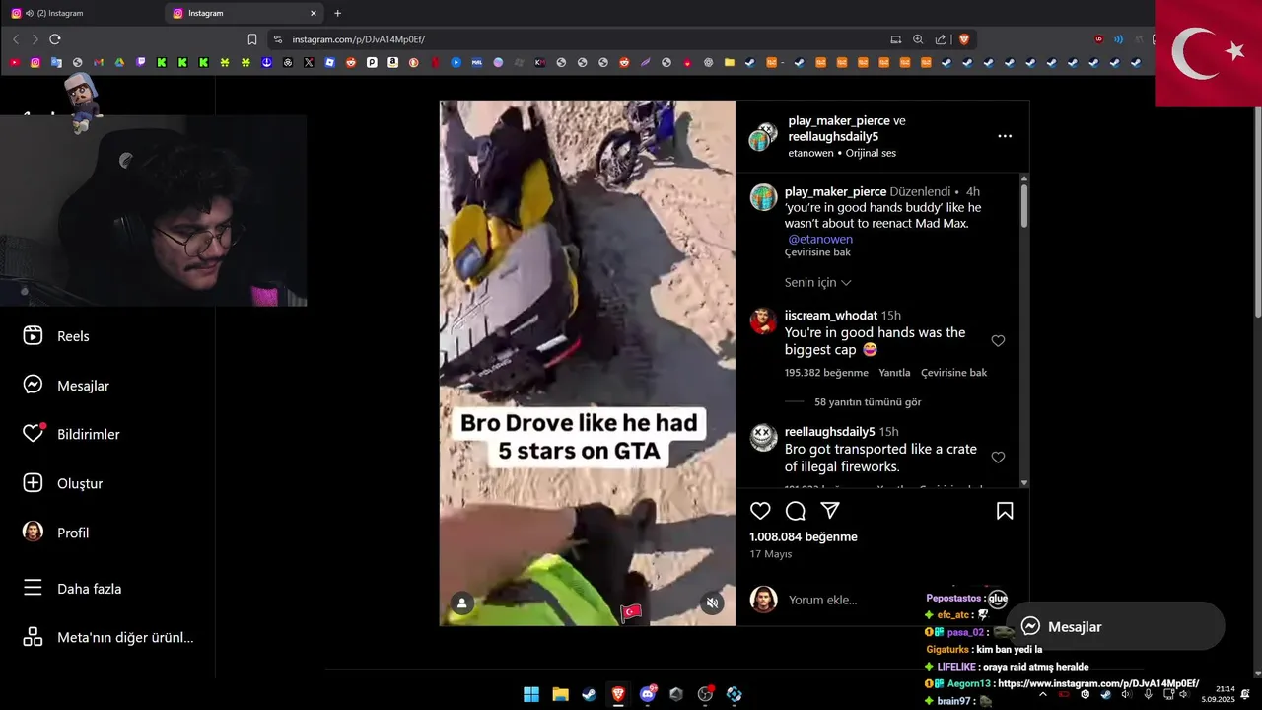Viewport: 1262px width, 710px height.
Task: Open the floating Mesajlar button
Action: coord(1115,626)
